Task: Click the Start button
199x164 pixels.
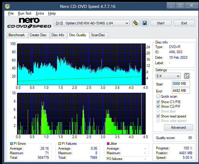Action: tap(161, 23)
